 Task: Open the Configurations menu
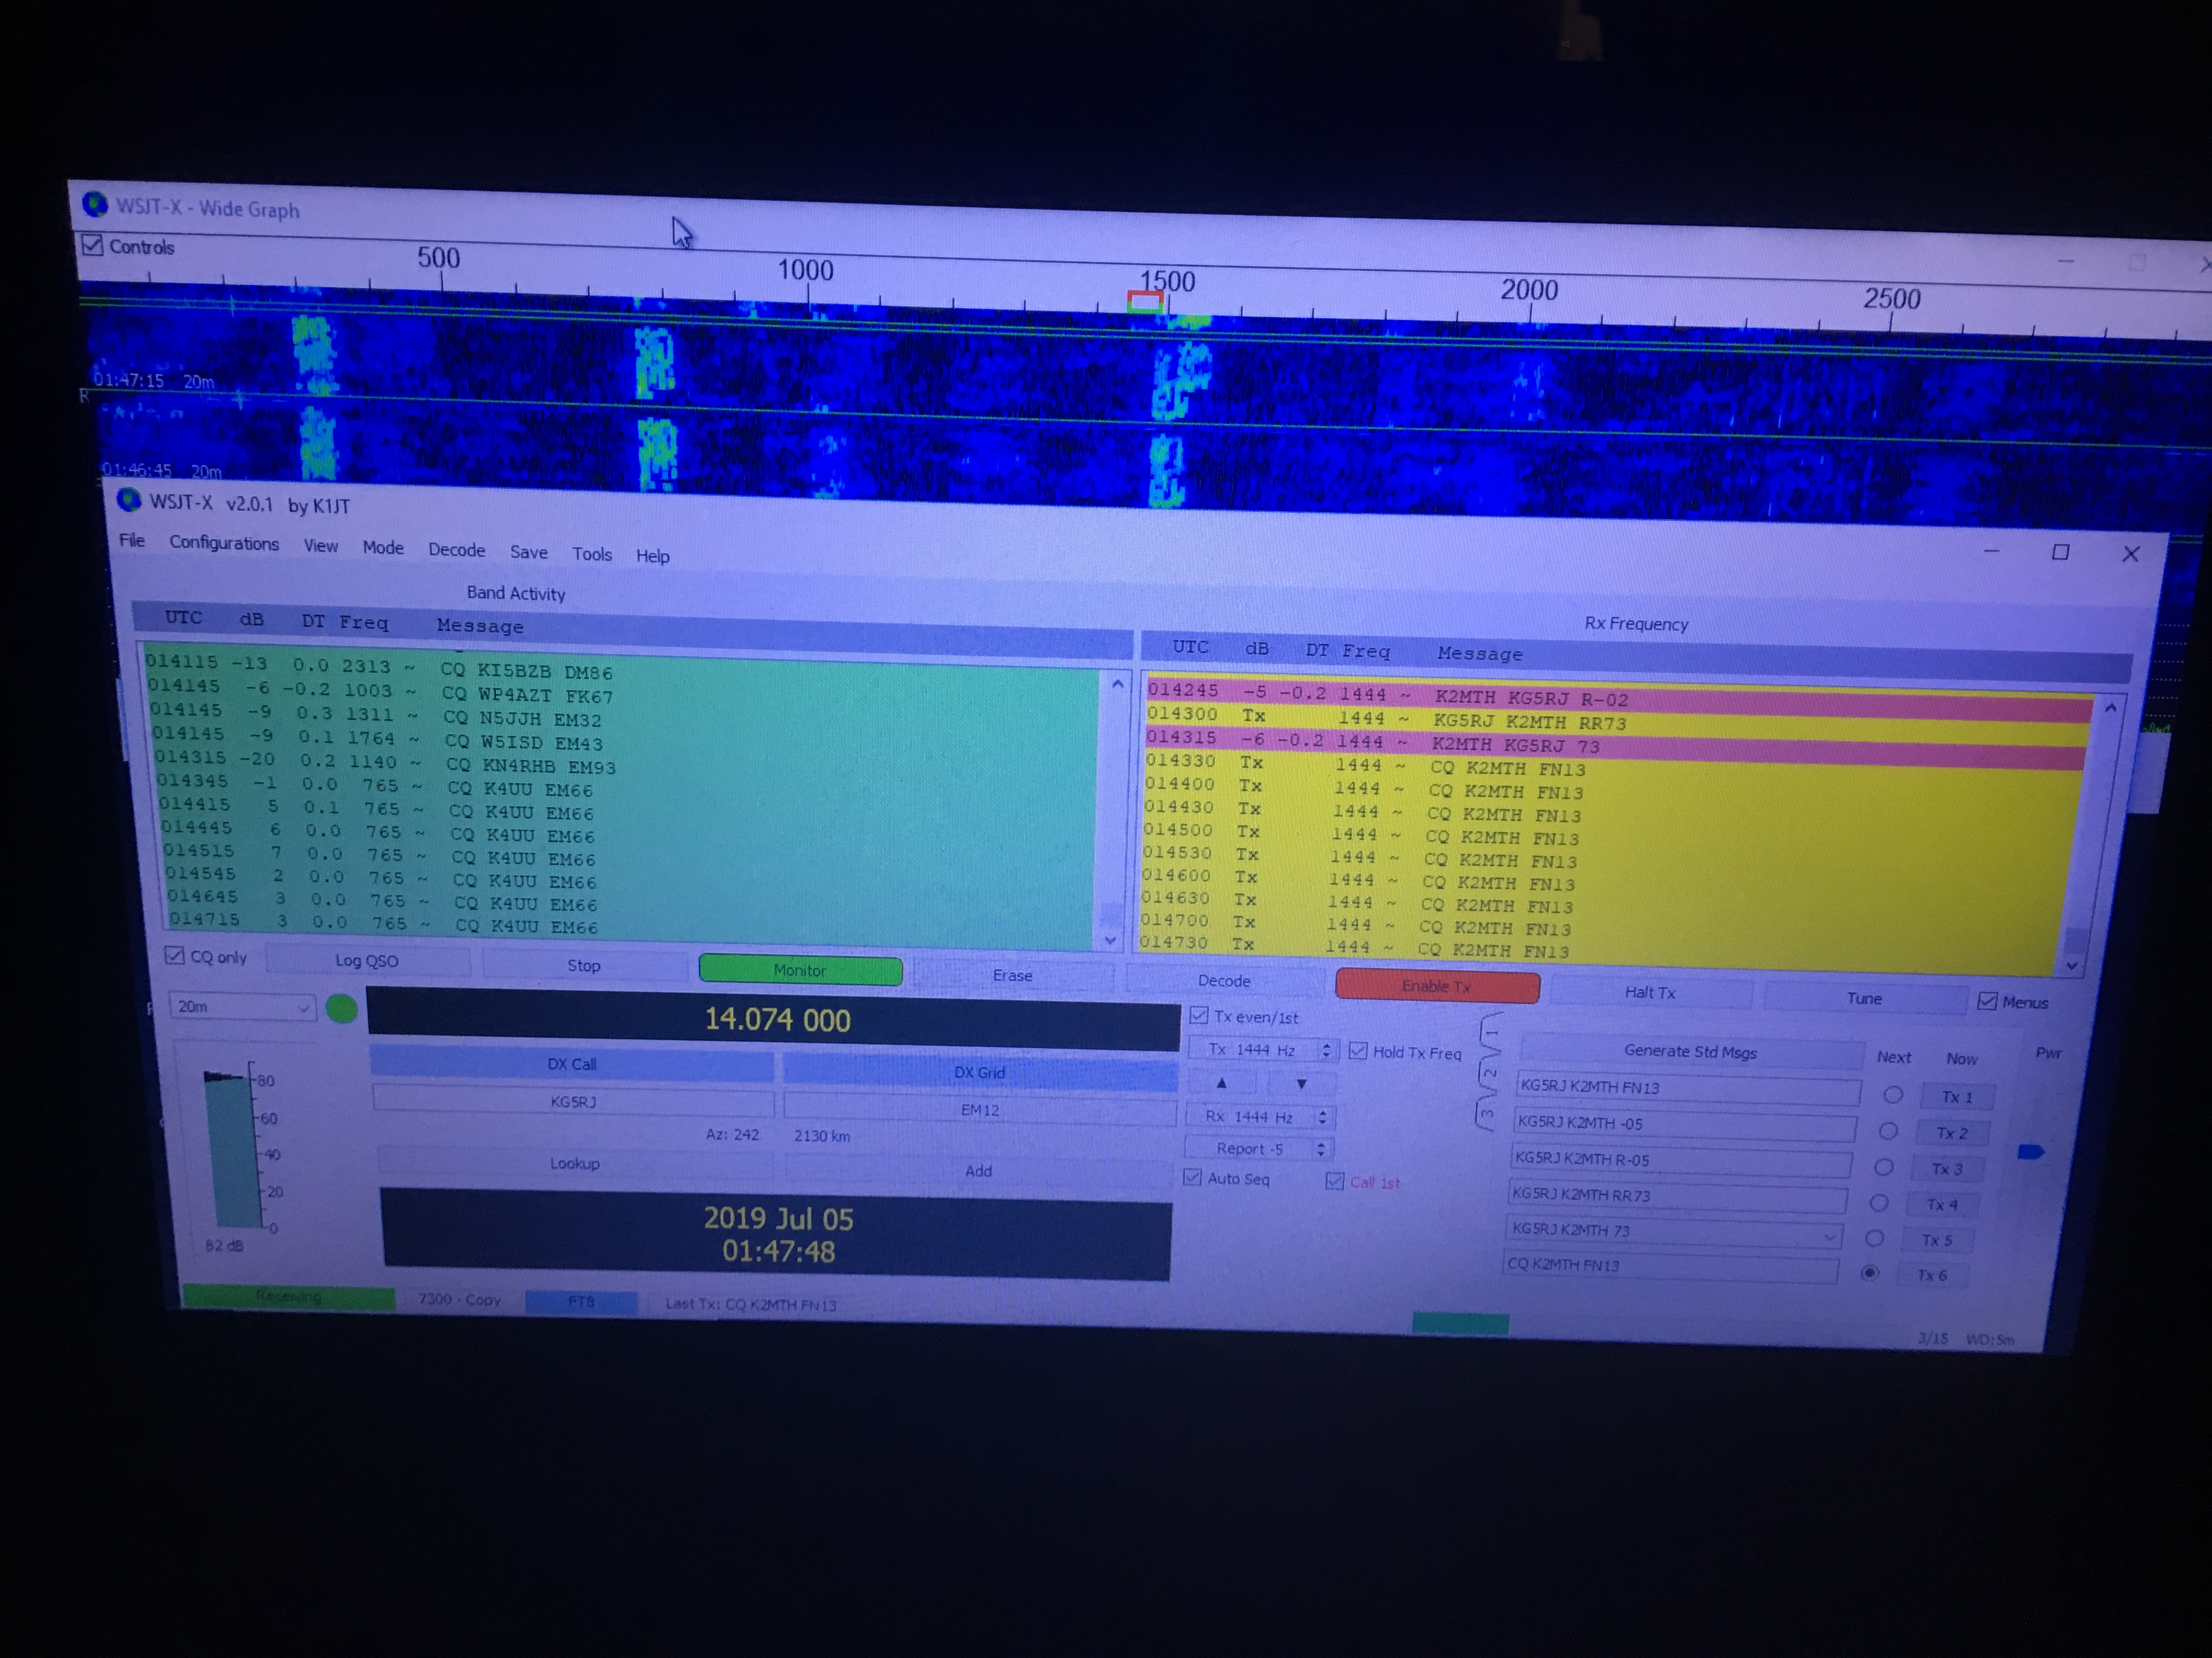tap(223, 543)
